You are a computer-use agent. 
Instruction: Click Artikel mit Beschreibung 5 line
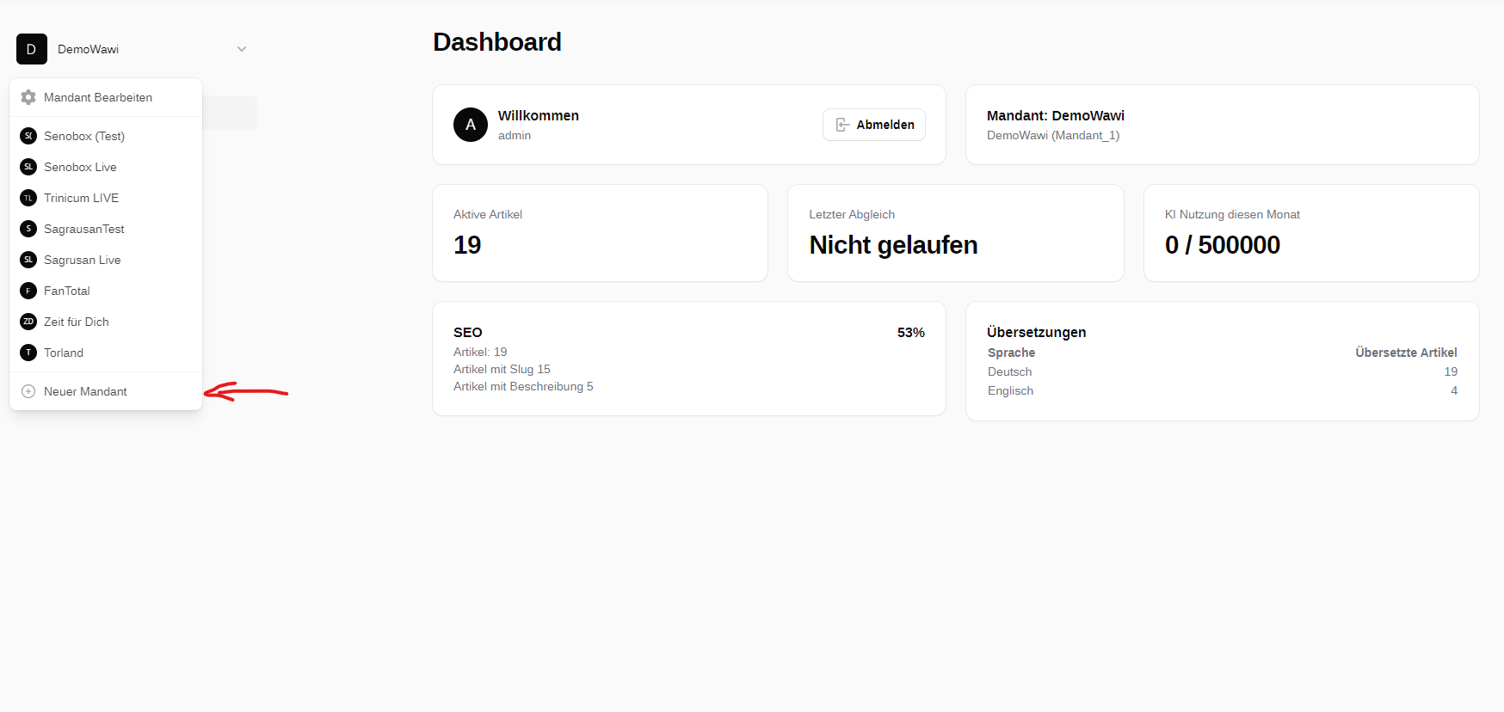523,386
